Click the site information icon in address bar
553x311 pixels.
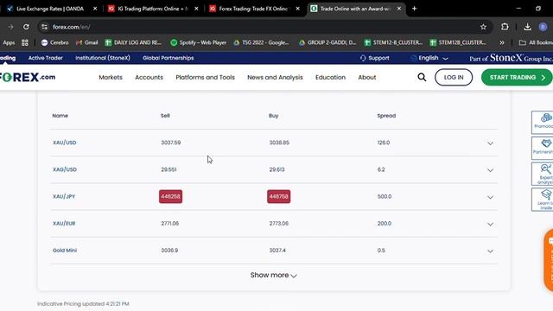44,27
